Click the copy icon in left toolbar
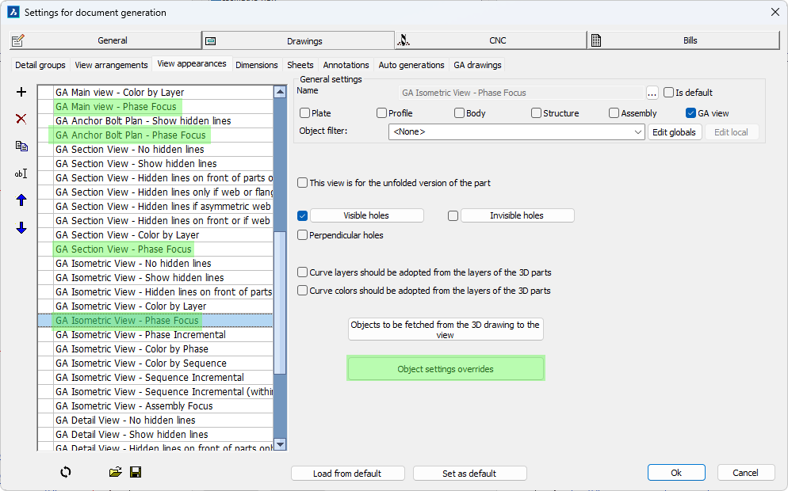The height and width of the screenshot is (491, 788). coord(21,146)
